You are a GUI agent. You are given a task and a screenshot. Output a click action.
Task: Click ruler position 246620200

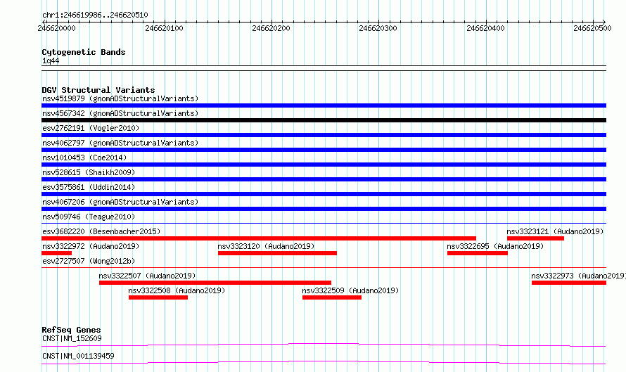[271, 28]
